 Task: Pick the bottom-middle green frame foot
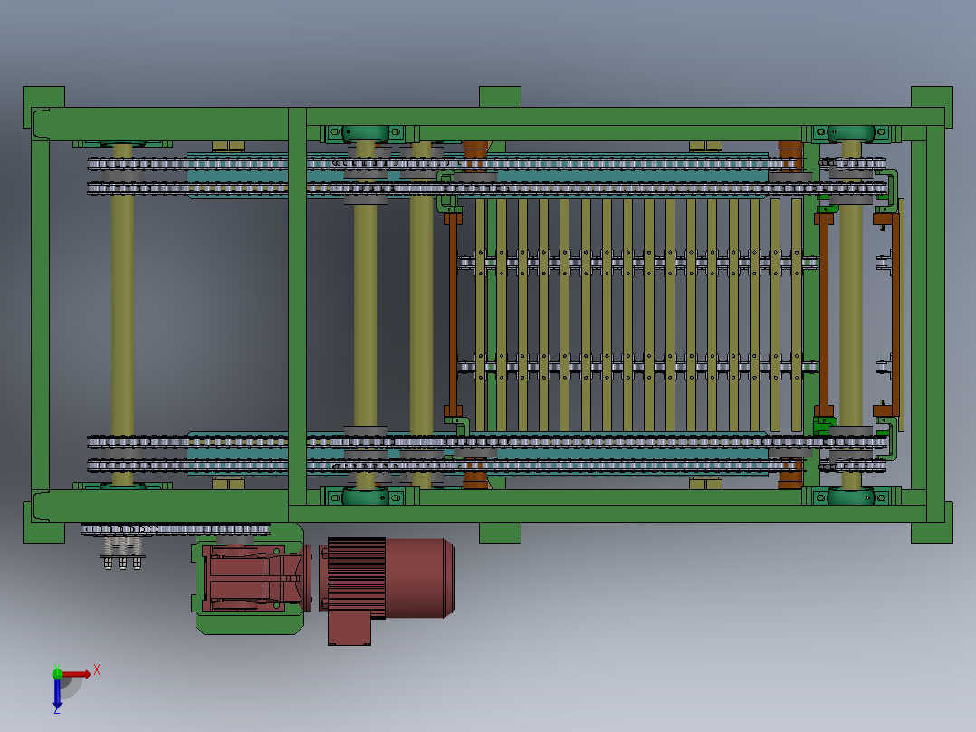(500, 533)
